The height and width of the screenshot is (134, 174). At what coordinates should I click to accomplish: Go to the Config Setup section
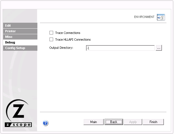tap(20, 48)
